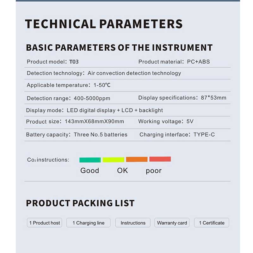The image size is (253, 253).
Task: Click the orange CO2 indicator swatch
Action: (137, 159)
